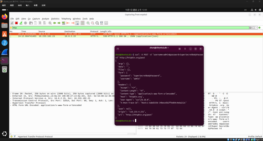Sort packets by the Destination column
This screenshot has height=141, width=263.
(77, 31)
